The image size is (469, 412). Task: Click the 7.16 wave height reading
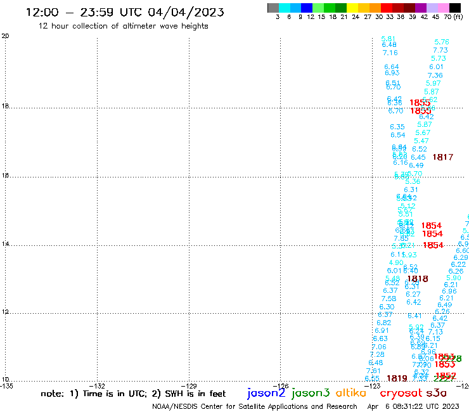(390, 53)
